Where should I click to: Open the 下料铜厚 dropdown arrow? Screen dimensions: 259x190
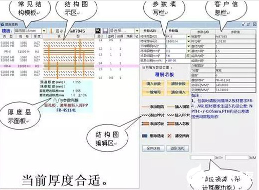[x=188, y=46]
